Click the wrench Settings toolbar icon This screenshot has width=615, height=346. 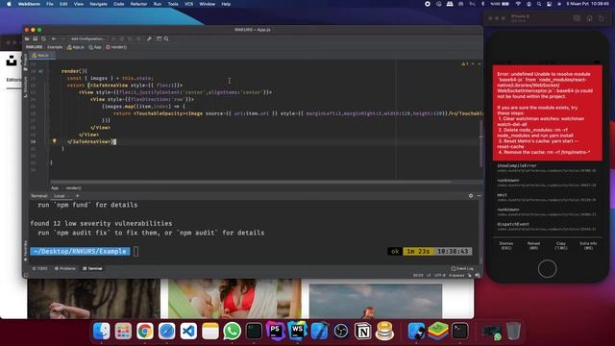tap(149, 38)
